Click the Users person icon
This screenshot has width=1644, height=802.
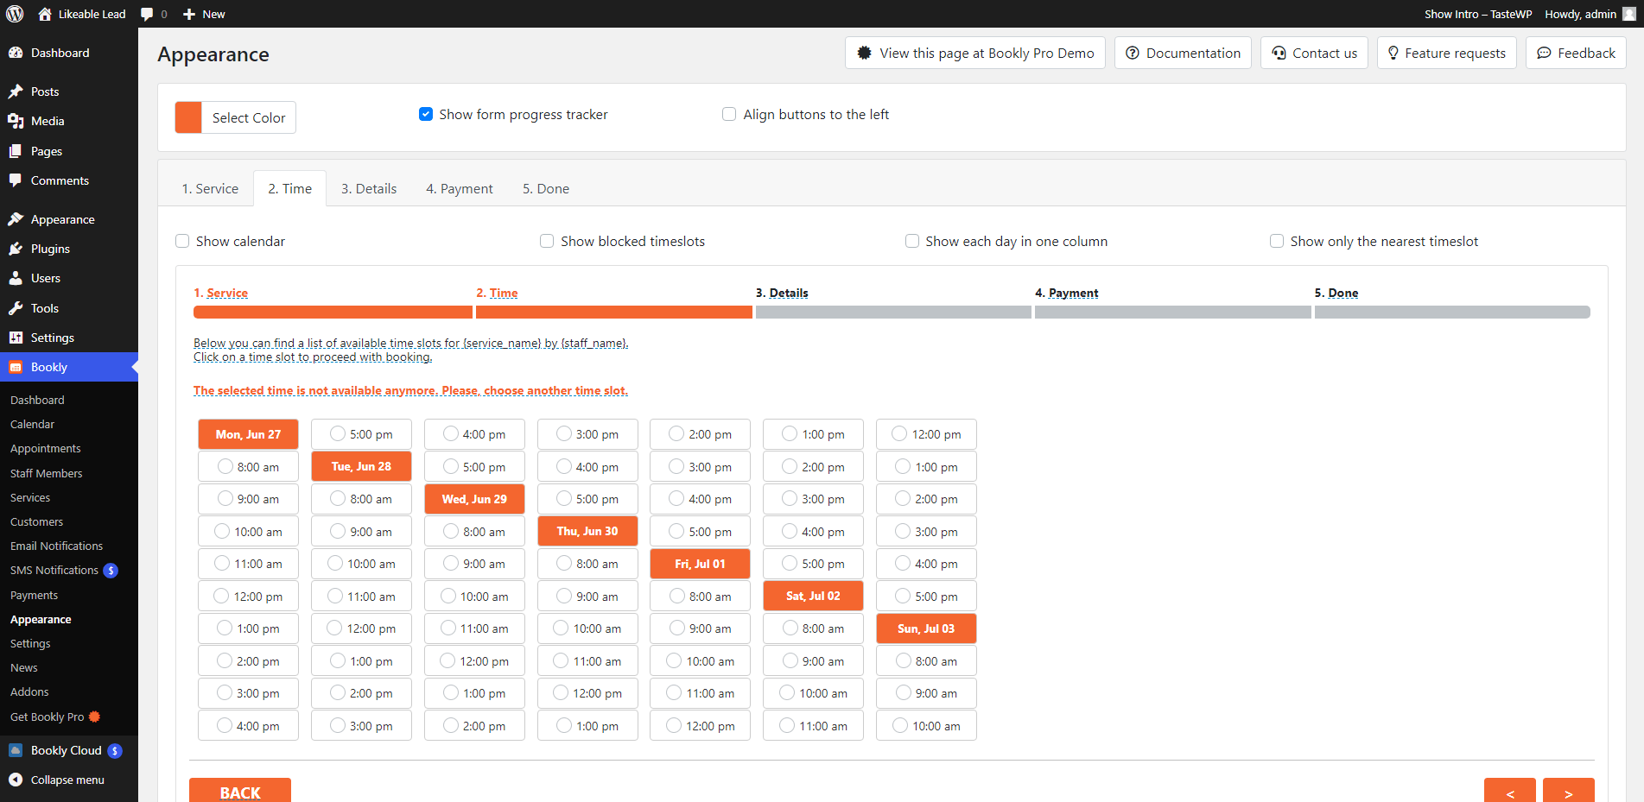tap(16, 278)
